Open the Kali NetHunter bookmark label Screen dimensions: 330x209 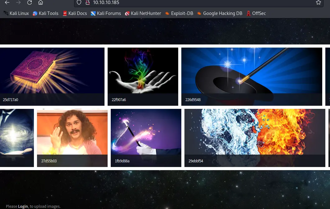point(146,13)
